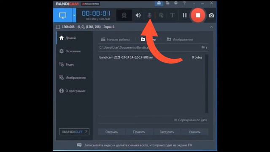This screenshot has width=270, height=152.
Task: Pause the current recording
Action: coord(185,15)
